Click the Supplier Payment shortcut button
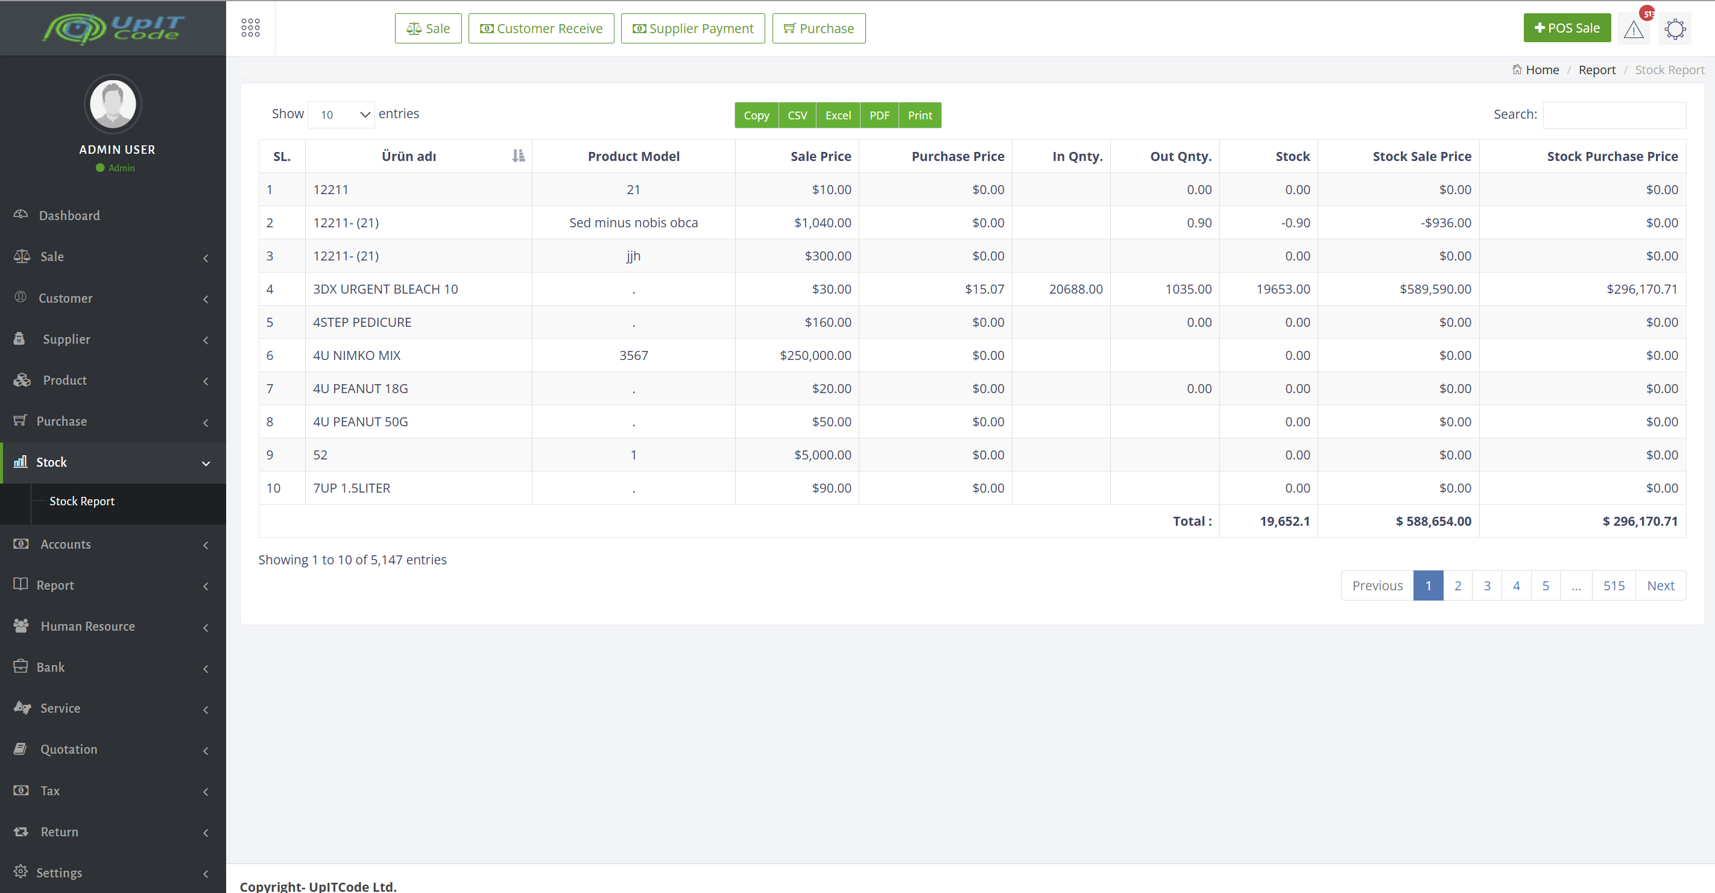1715x893 pixels. 692,28
